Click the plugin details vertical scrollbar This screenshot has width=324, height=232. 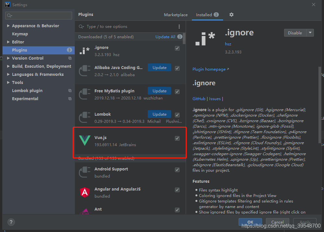tap(320, 105)
